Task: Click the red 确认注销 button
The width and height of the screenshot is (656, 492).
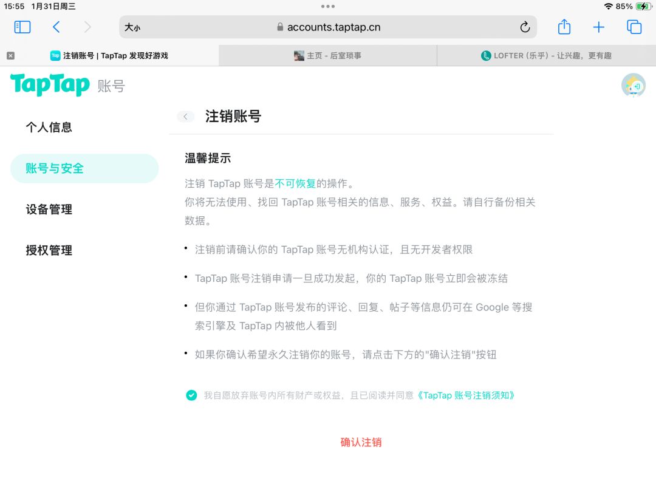Action: 361,442
